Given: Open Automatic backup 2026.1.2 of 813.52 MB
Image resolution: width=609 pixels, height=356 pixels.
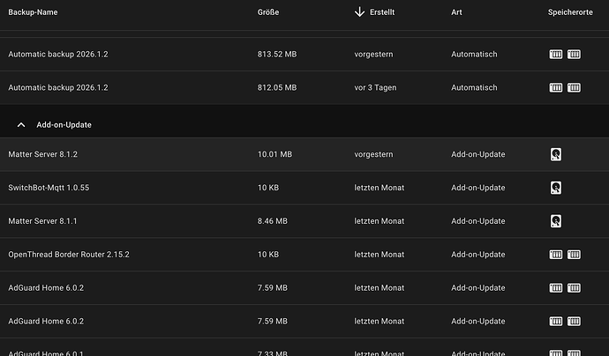Looking at the screenshot, I should (304, 55).
